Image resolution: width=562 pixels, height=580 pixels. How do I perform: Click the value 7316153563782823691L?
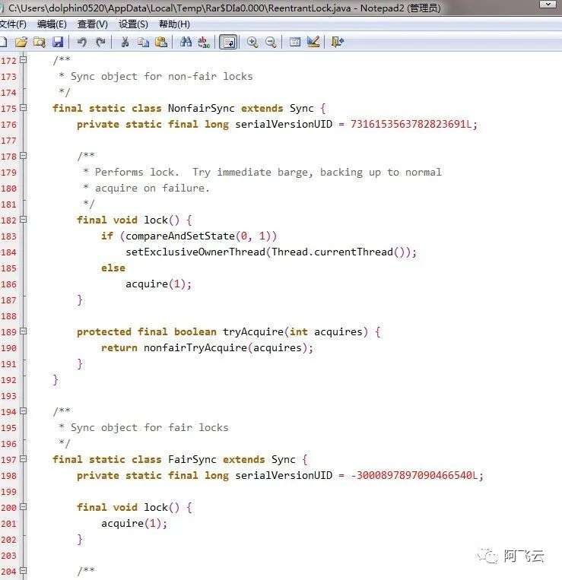[411, 125]
